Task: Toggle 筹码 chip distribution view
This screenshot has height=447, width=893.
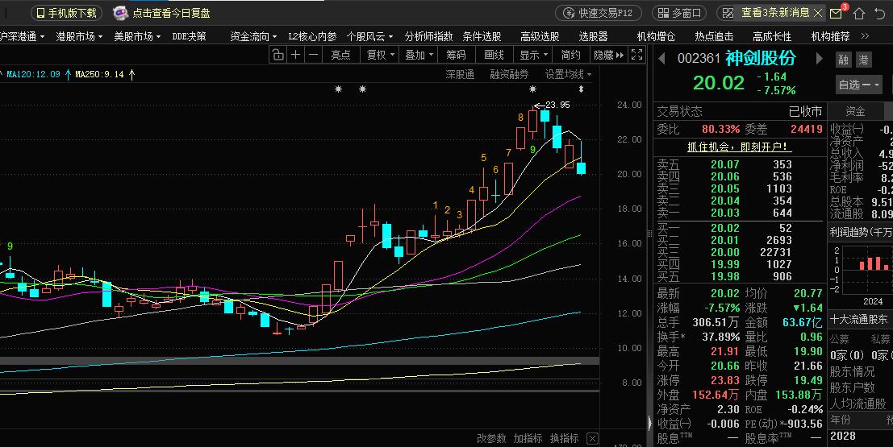Action: point(456,55)
